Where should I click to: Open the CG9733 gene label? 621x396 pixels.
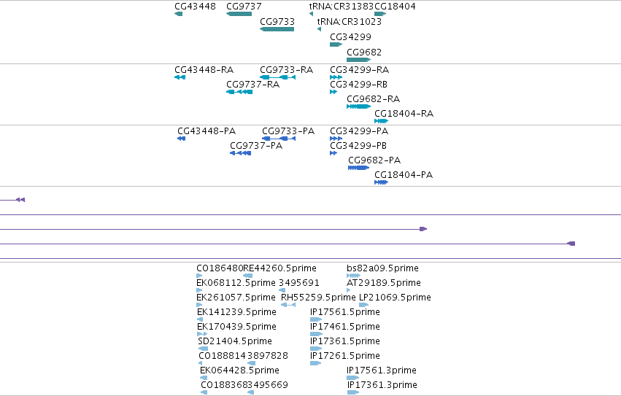[x=277, y=21]
